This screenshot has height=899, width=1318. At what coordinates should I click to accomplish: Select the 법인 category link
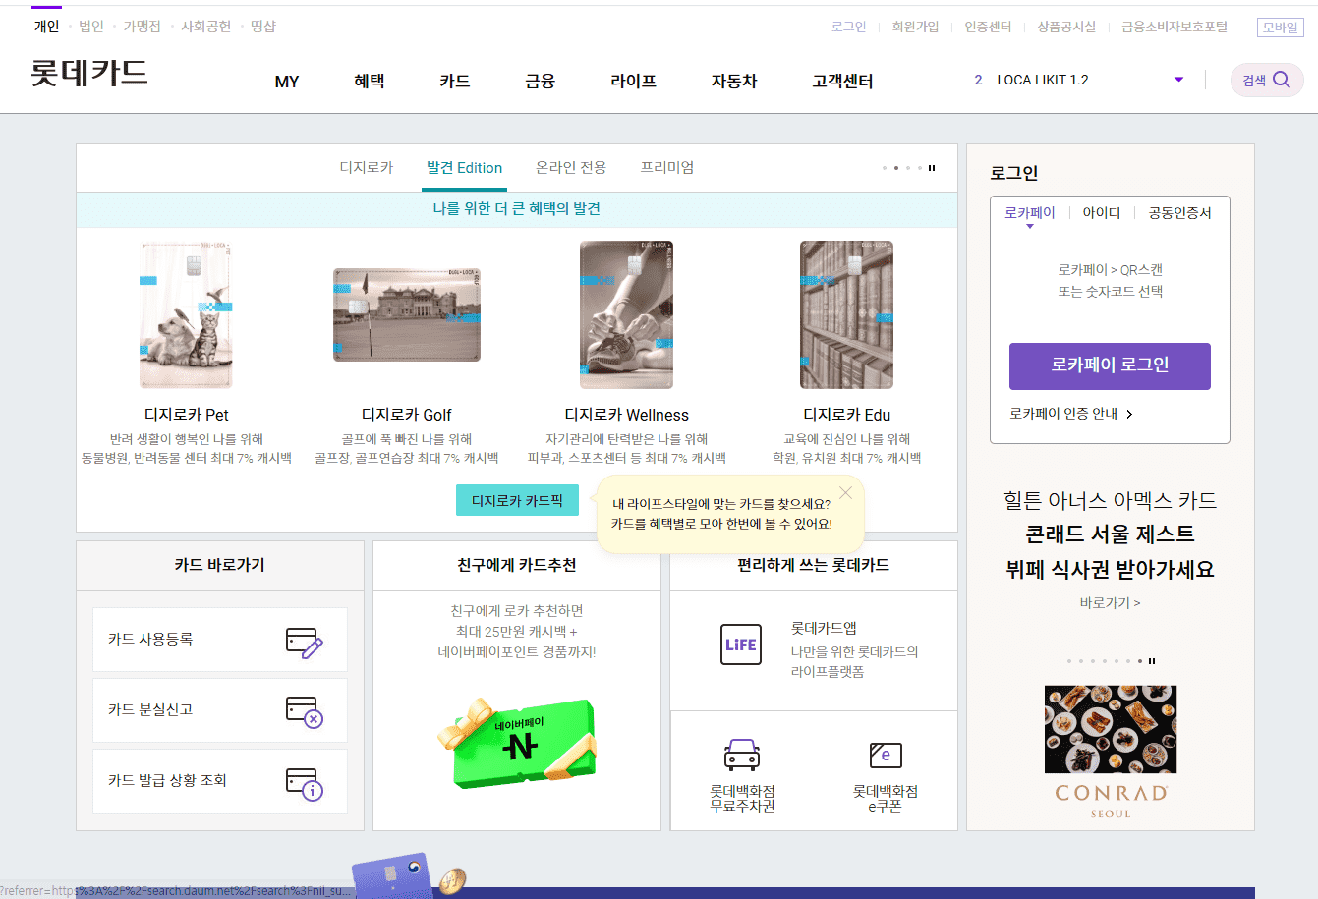coord(91,27)
